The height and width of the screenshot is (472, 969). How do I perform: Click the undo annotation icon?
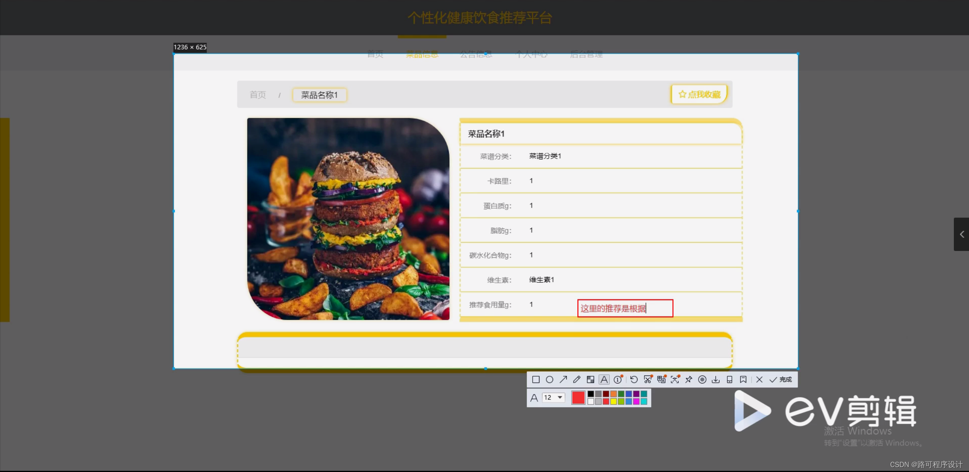pyautogui.click(x=634, y=379)
